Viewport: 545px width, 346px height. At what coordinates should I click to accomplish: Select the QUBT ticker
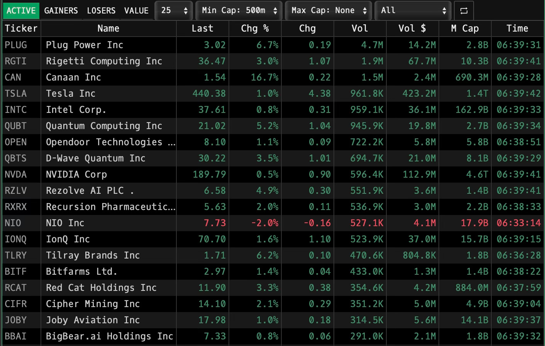16,126
